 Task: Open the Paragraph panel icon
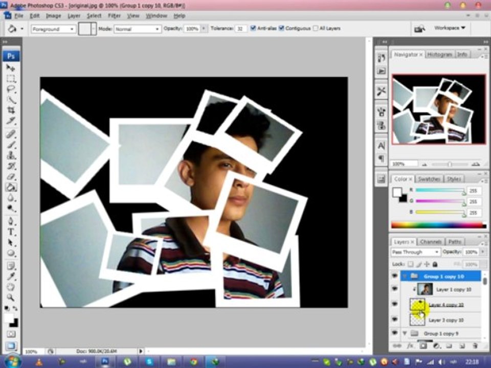tap(381, 158)
